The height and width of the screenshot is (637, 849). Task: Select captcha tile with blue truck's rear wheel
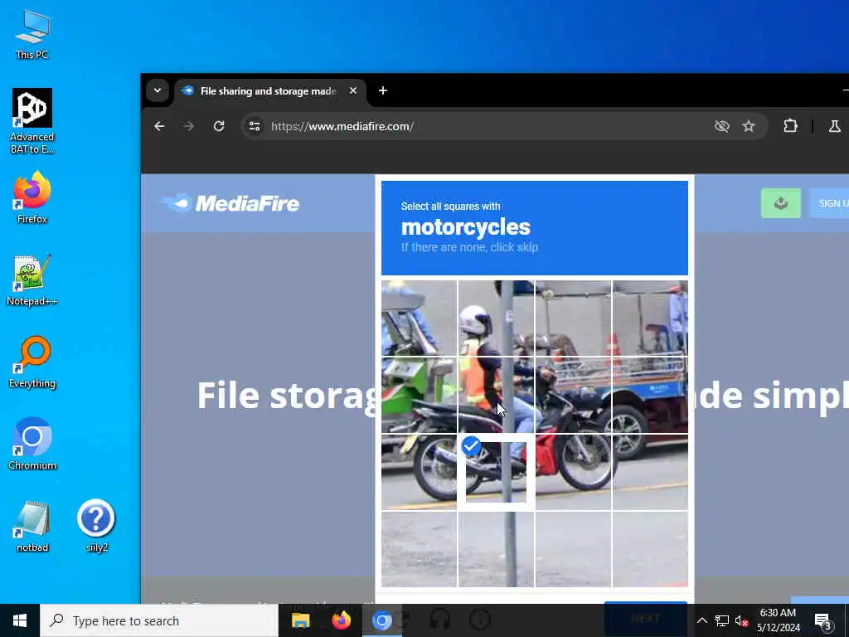tap(650, 395)
